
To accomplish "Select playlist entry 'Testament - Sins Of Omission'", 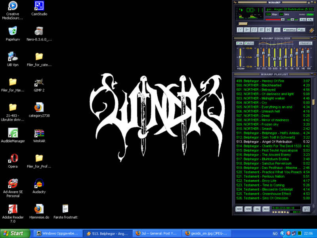I will (273, 198).
